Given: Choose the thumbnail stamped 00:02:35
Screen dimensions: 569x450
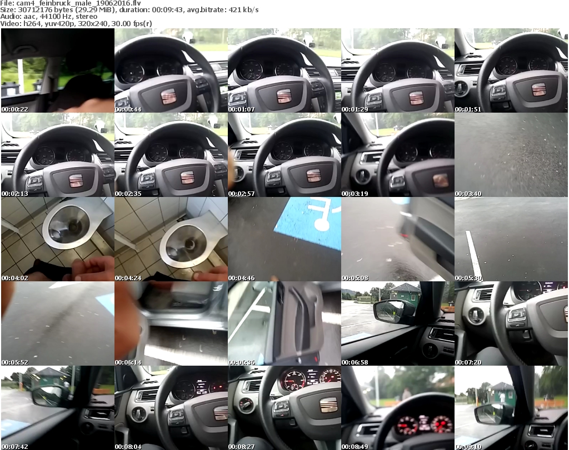Looking at the screenshot, I should [x=171, y=155].
